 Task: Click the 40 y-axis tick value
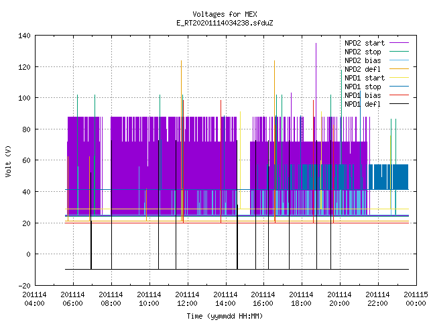pyautogui.click(x=27, y=192)
